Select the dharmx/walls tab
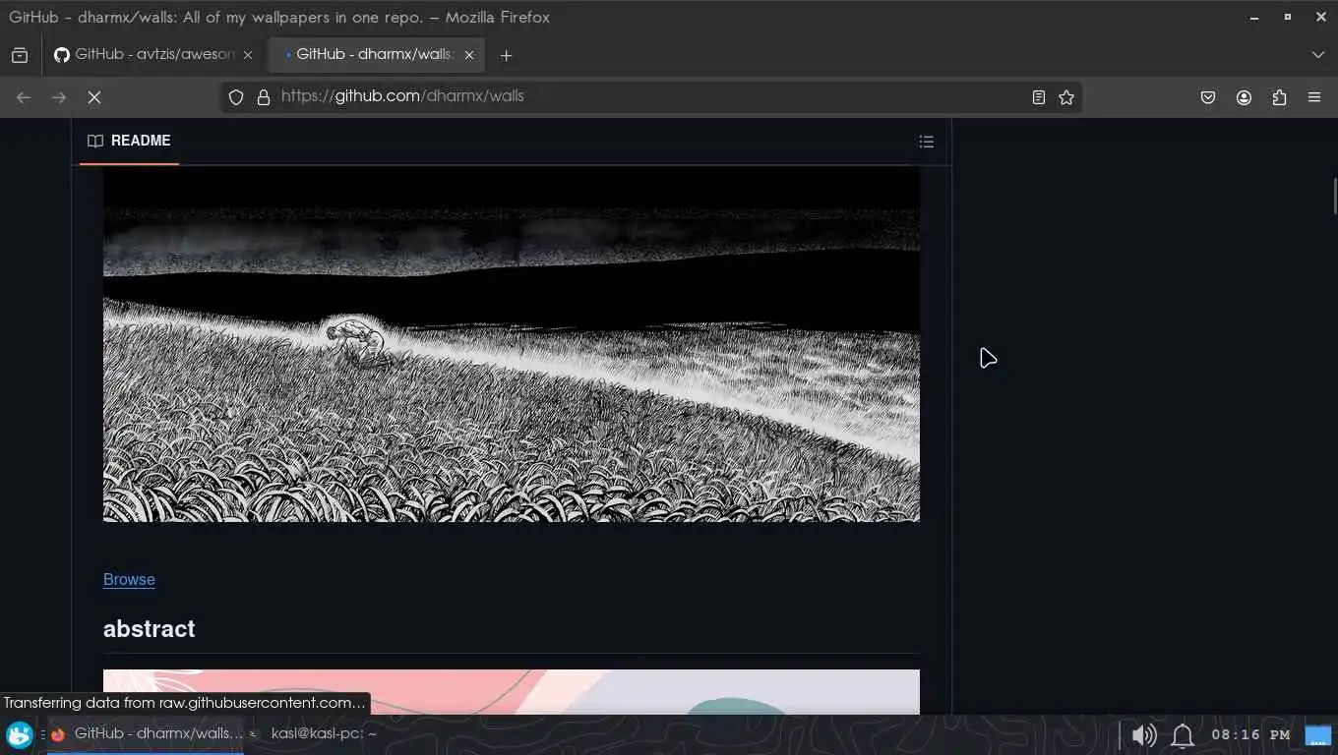This screenshot has height=755, width=1338. (375, 55)
